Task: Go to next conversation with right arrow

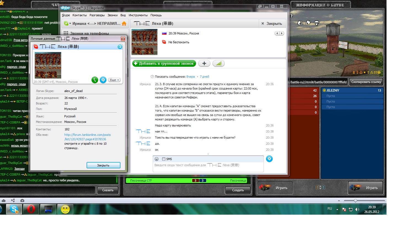Action: point(281,33)
